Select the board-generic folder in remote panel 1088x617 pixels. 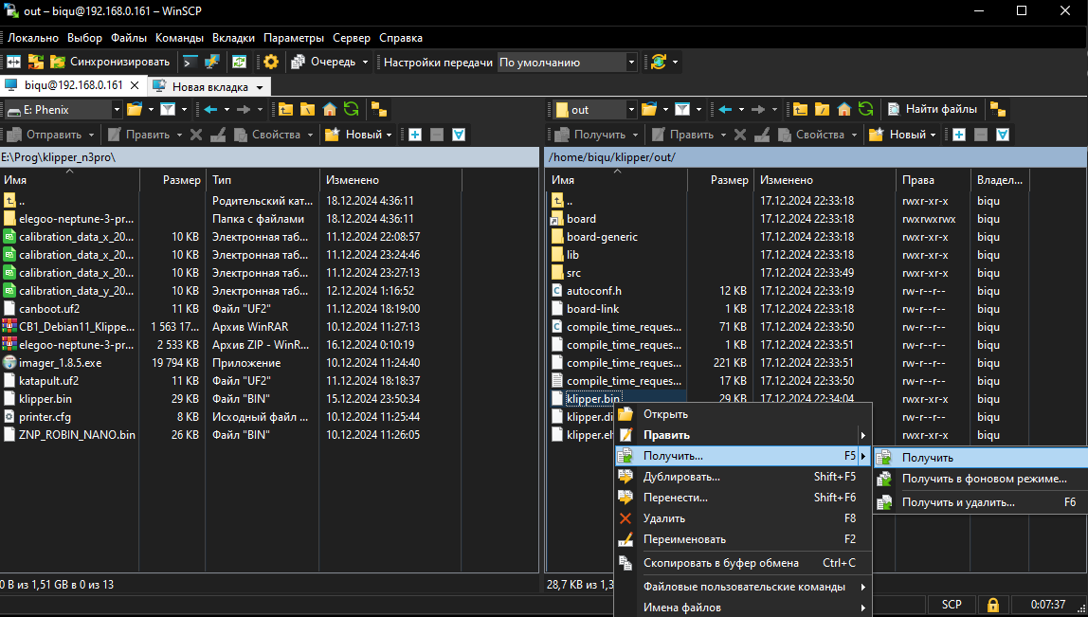tap(602, 237)
